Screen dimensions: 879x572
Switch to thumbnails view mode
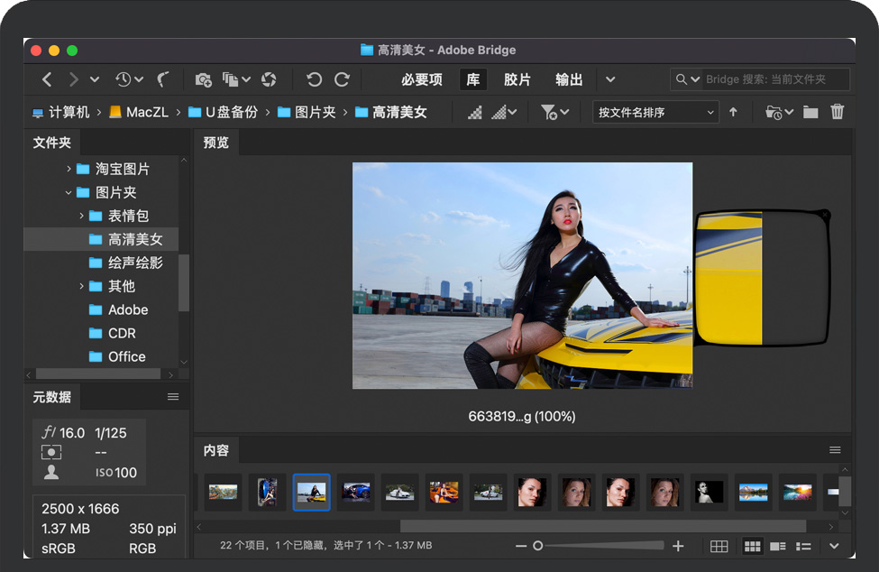pos(751,547)
